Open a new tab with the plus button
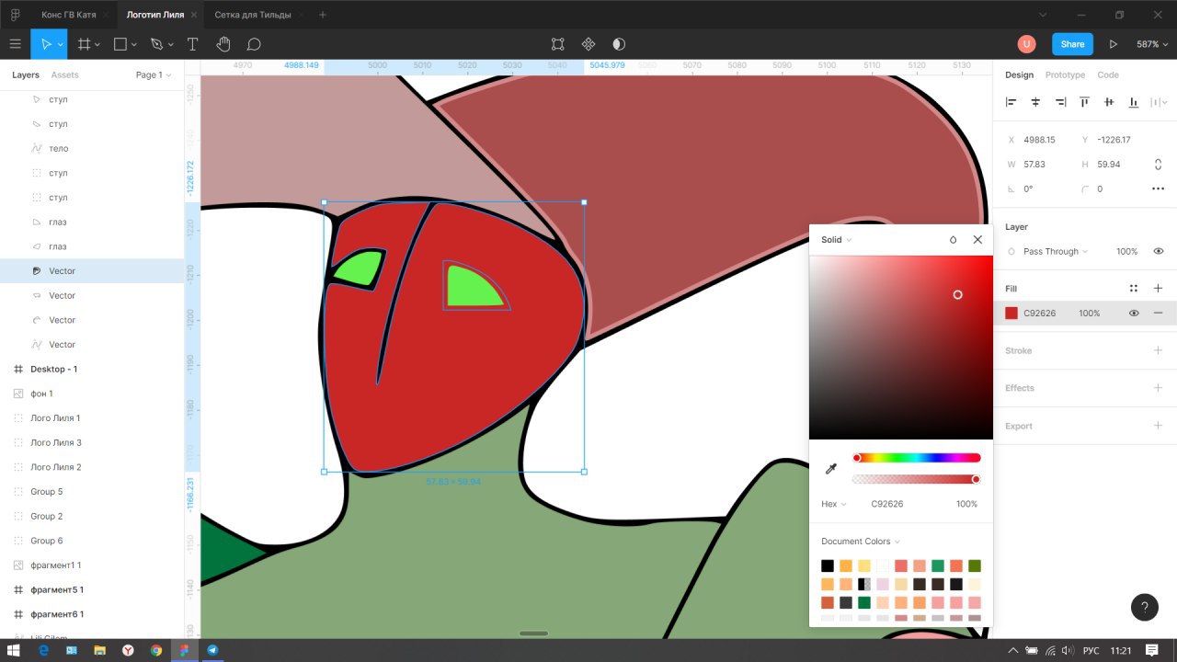 click(x=322, y=15)
